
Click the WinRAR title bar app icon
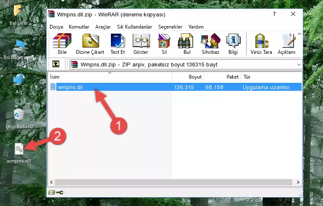[x=51, y=14]
